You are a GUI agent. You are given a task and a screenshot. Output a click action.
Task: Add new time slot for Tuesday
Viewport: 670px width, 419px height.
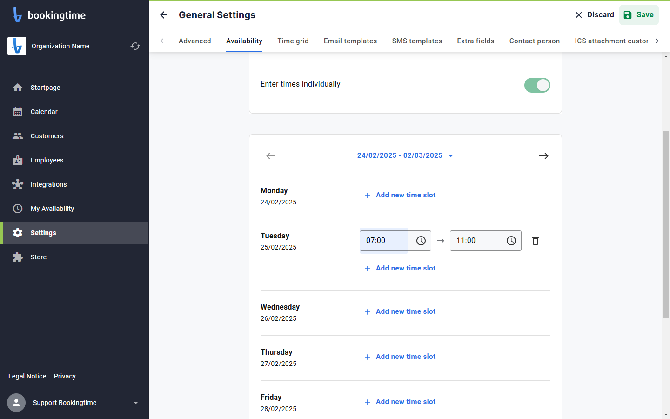pos(400,268)
